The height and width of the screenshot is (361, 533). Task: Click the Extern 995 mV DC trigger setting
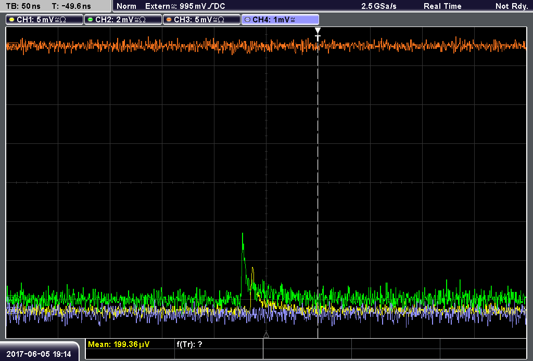[185, 6]
